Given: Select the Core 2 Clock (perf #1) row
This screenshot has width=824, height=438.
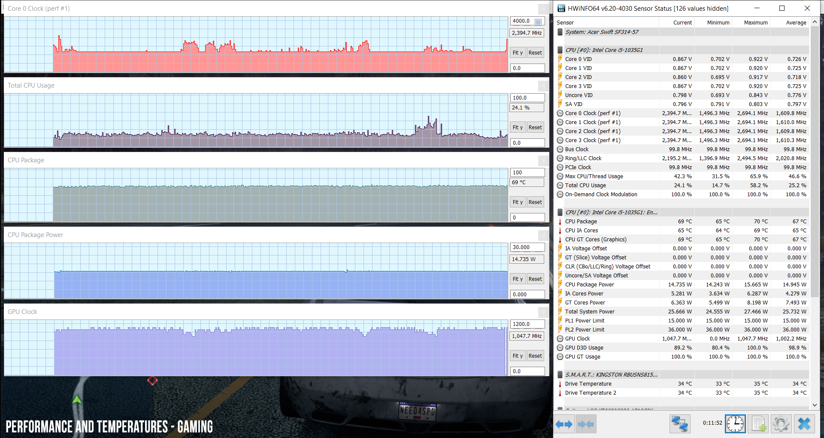Looking at the screenshot, I should coord(682,131).
